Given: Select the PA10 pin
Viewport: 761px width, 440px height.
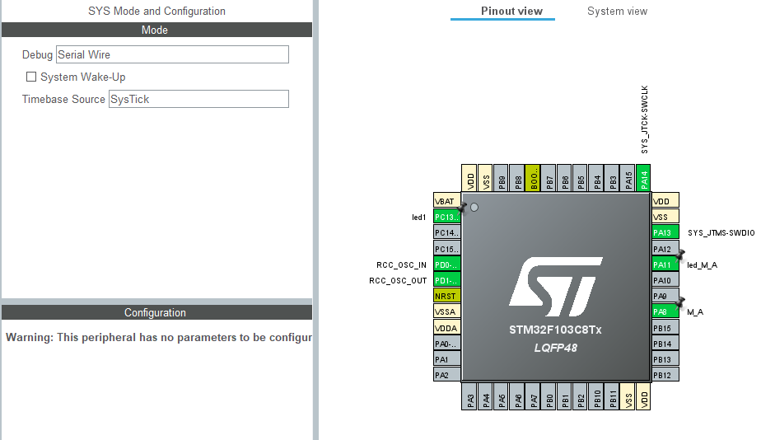Looking at the screenshot, I should point(665,280).
